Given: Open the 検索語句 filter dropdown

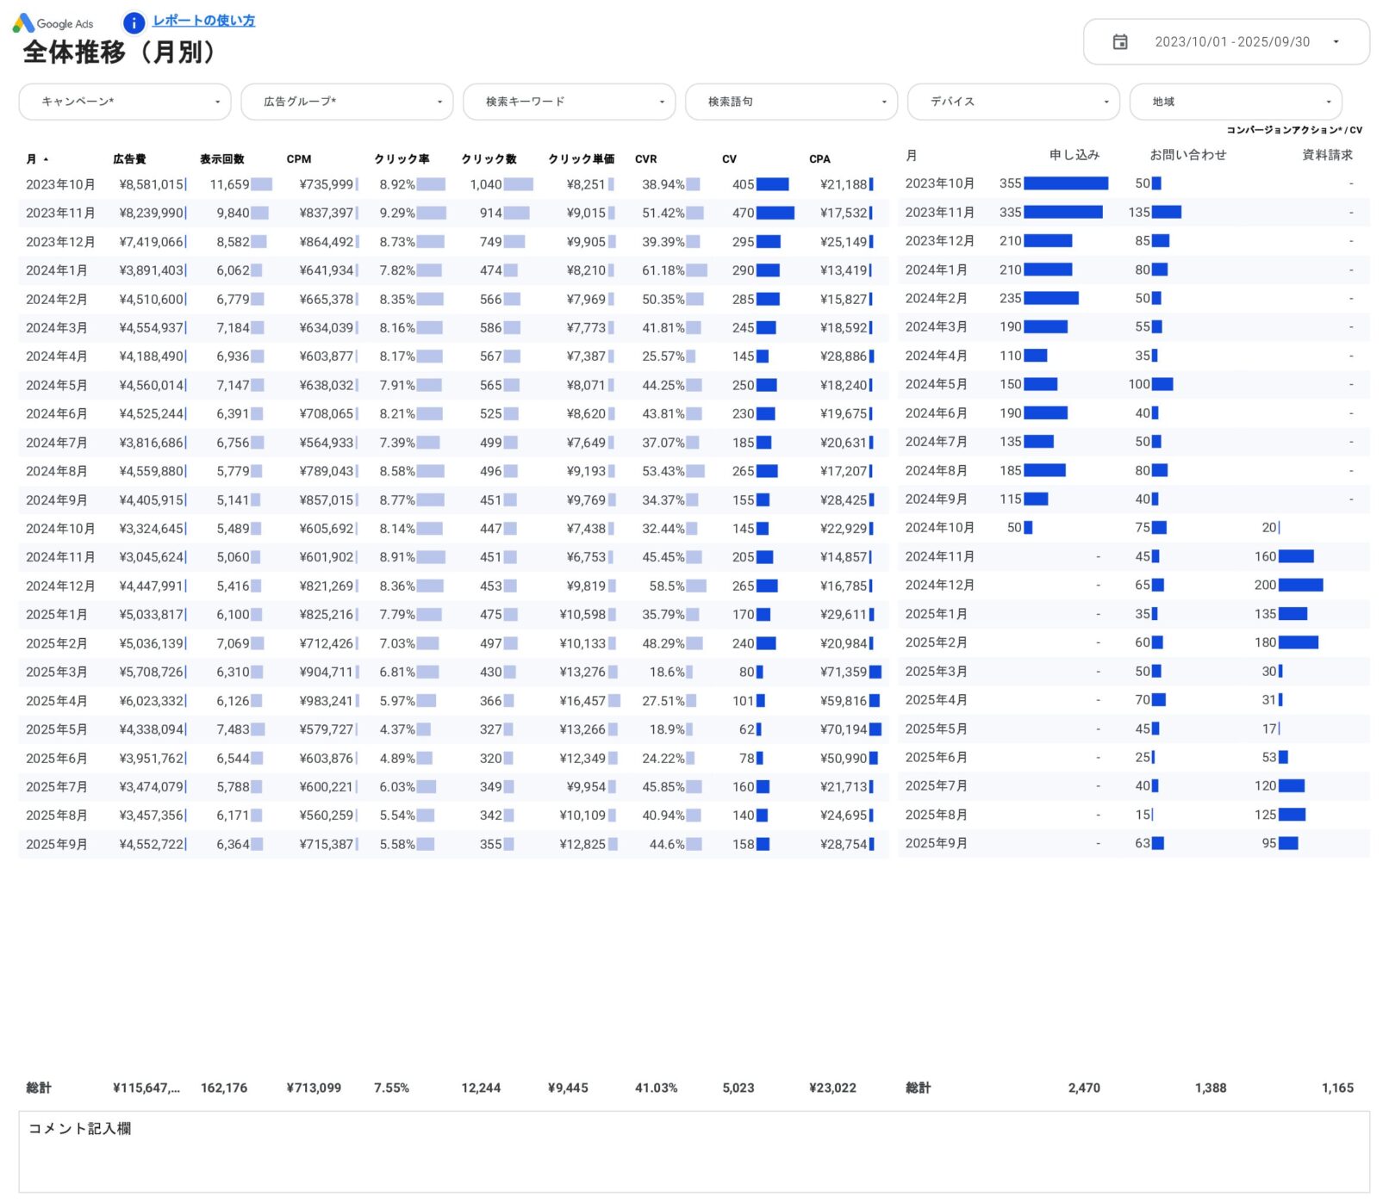Looking at the screenshot, I should click(791, 101).
